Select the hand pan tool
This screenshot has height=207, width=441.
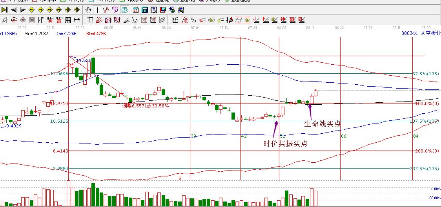(88, 10)
